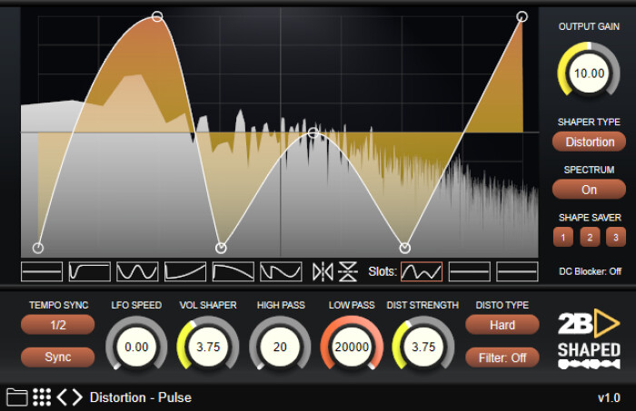Click the LFO Speed knob
The width and height of the screenshot is (636, 411).
[136, 347]
